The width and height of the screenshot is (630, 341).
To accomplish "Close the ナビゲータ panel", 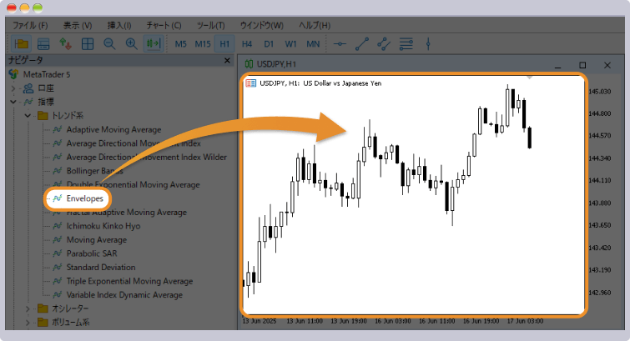I will [227, 60].
